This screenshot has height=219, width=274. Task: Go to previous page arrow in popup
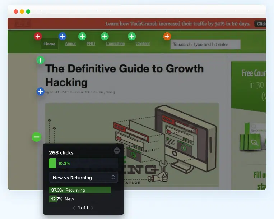[74, 208]
